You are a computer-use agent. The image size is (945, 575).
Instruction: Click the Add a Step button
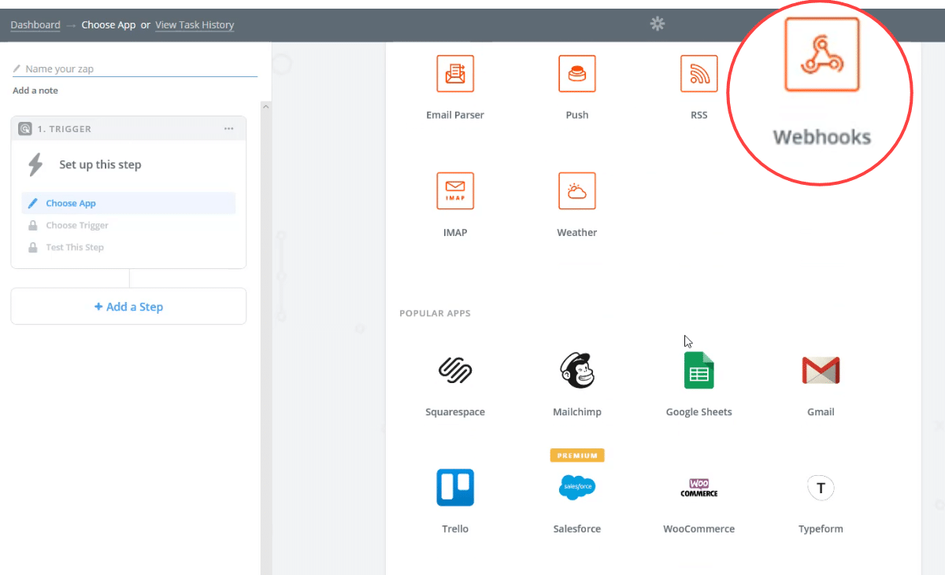[128, 306]
